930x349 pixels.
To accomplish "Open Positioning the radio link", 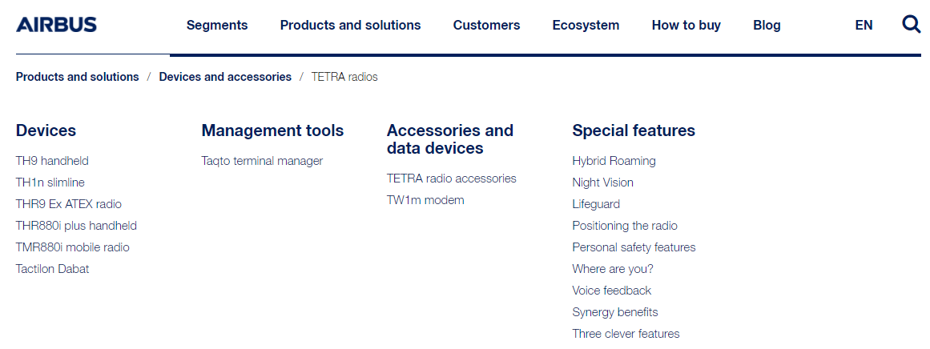I will tap(625, 226).
